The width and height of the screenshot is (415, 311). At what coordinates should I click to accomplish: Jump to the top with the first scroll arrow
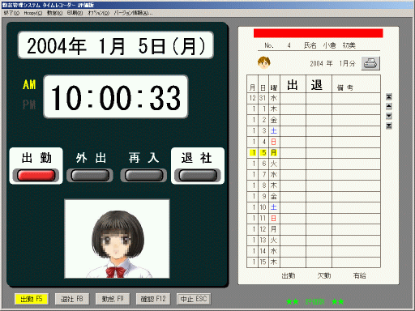pyautogui.click(x=389, y=96)
